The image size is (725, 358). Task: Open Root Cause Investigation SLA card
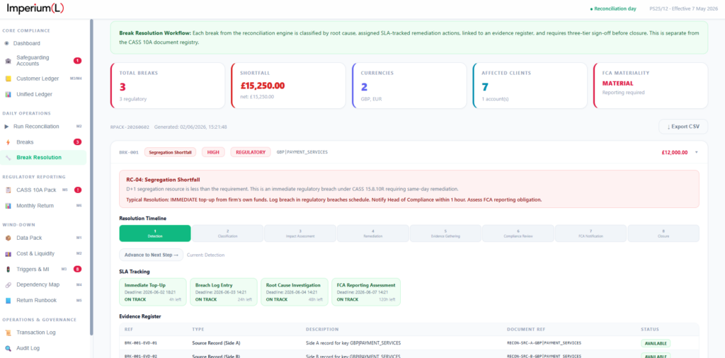click(294, 292)
